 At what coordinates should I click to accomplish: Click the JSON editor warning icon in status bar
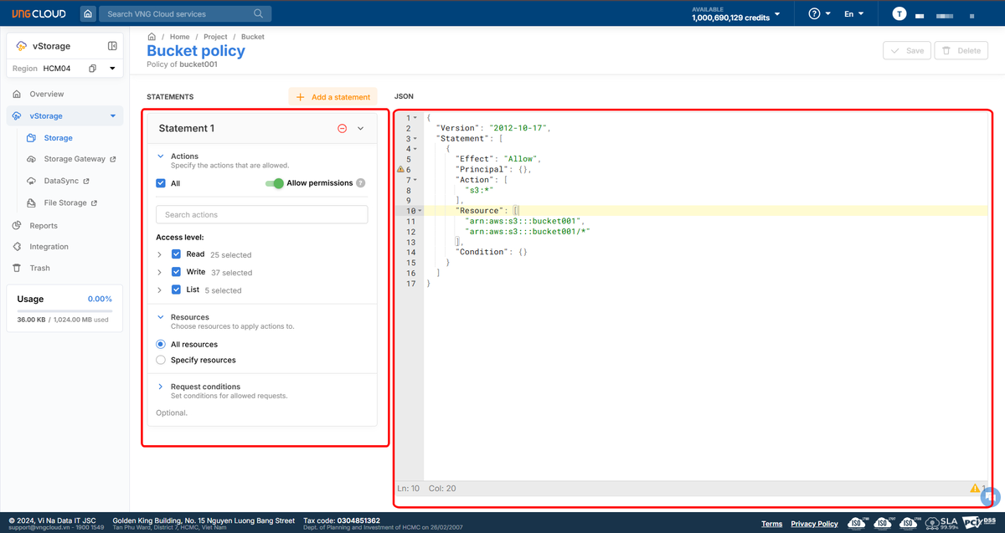click(975, 488)
